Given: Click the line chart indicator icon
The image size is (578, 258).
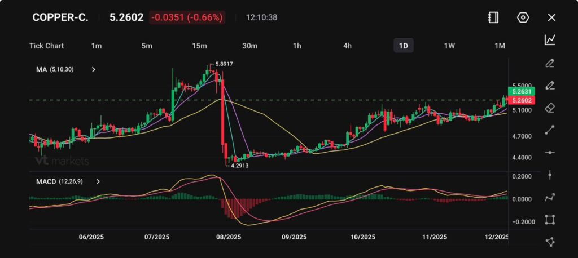Looking at the screenshot, I should pyautogui.click(x=550, y=39).
